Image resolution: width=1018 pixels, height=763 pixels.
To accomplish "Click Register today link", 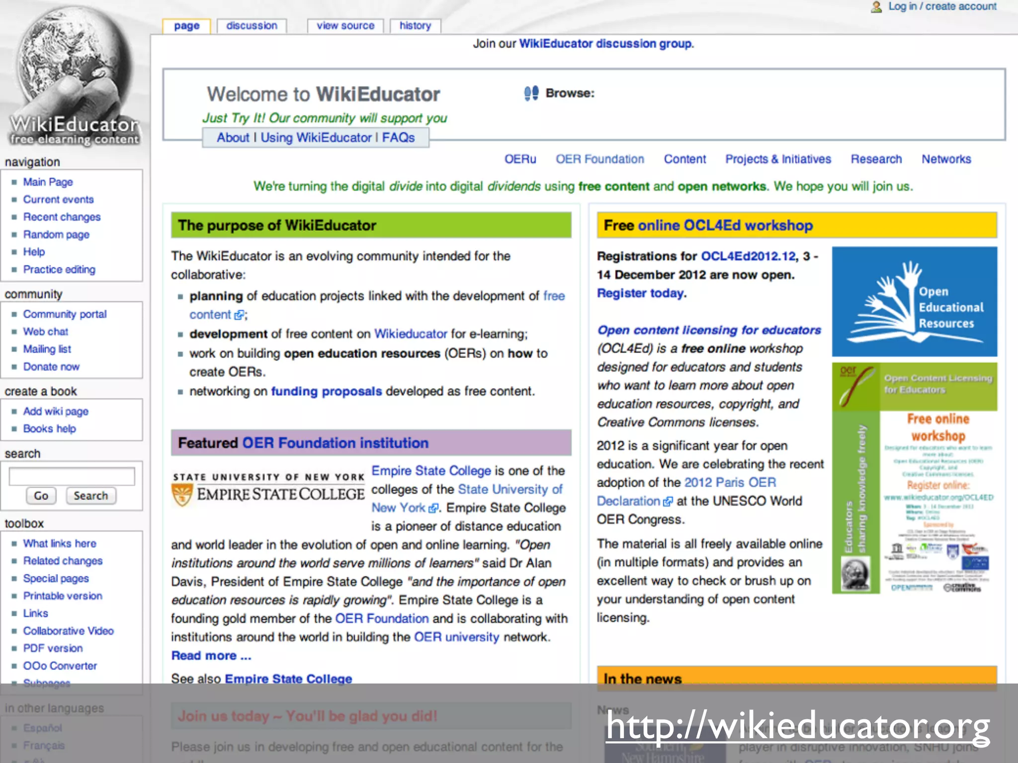I will coord(640,294).
